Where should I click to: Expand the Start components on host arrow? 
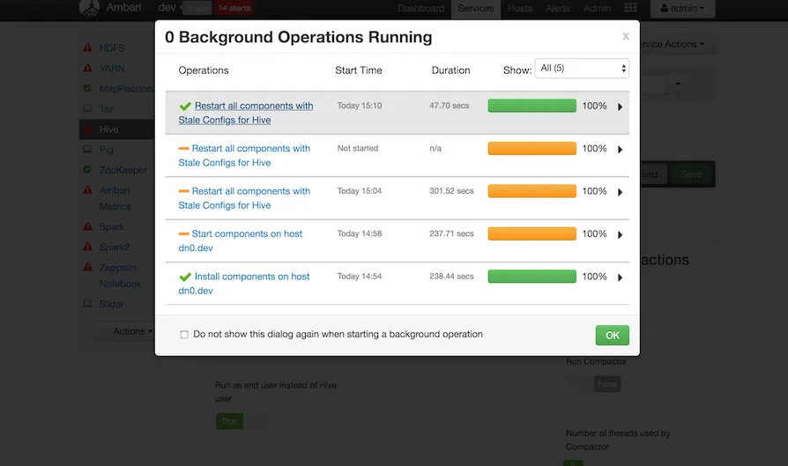pyautogui.click(x=621, y=234)
